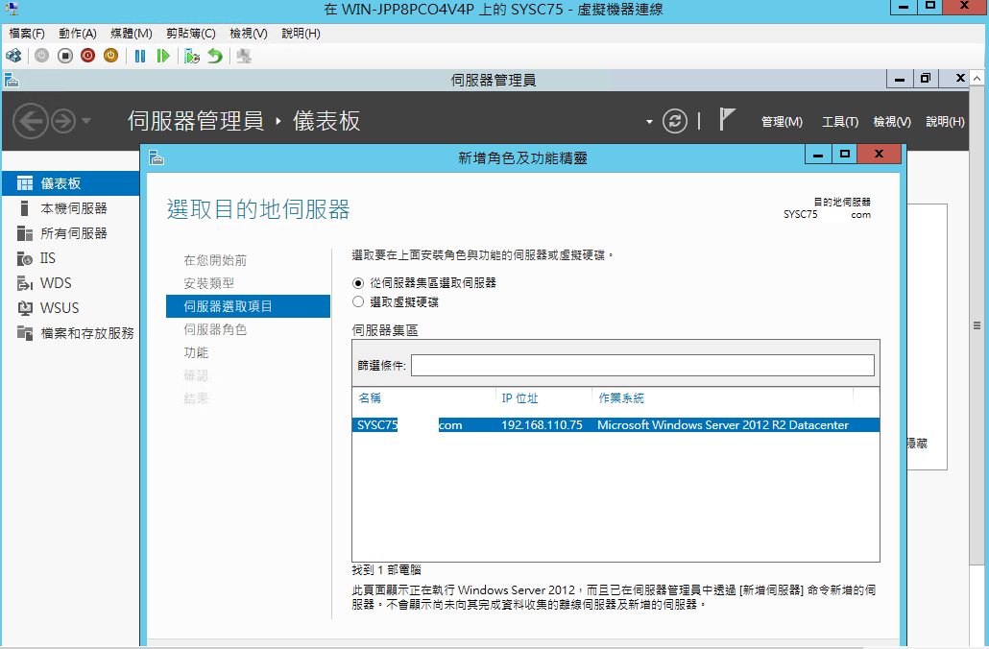This screenshot has height=649, width=989.
Task: Click the 伺服器管理員 window title icon
Action: [12, 80]
